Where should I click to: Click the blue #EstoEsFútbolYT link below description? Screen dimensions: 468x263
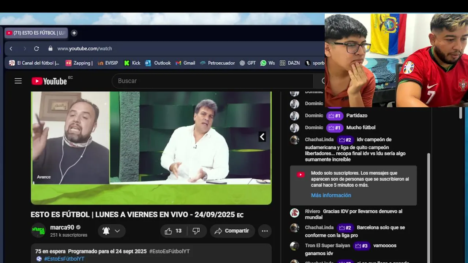(x=64, y=259)
